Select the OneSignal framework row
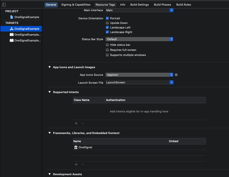Image resolution: width=229 pixels, height=177 pixels. [139, 147]
